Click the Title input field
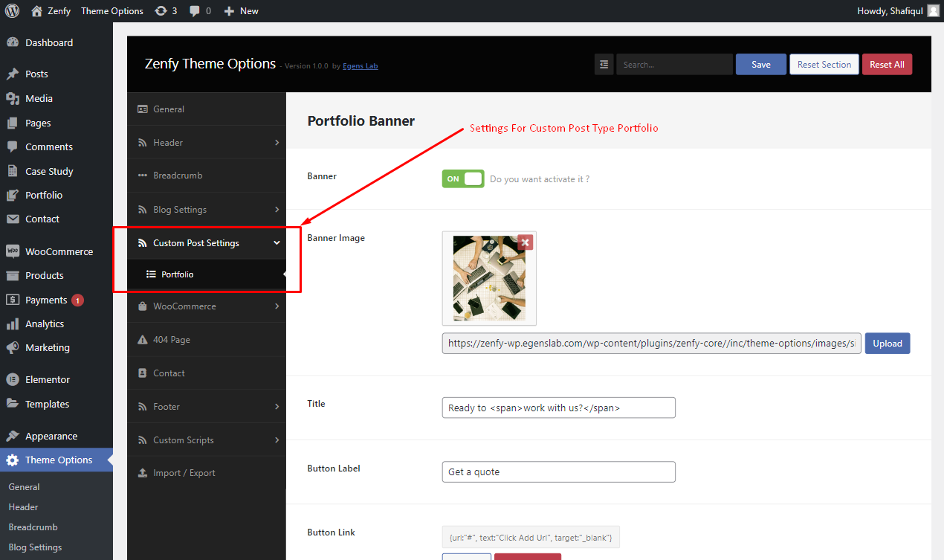944x560 pixels. point(559,408)
